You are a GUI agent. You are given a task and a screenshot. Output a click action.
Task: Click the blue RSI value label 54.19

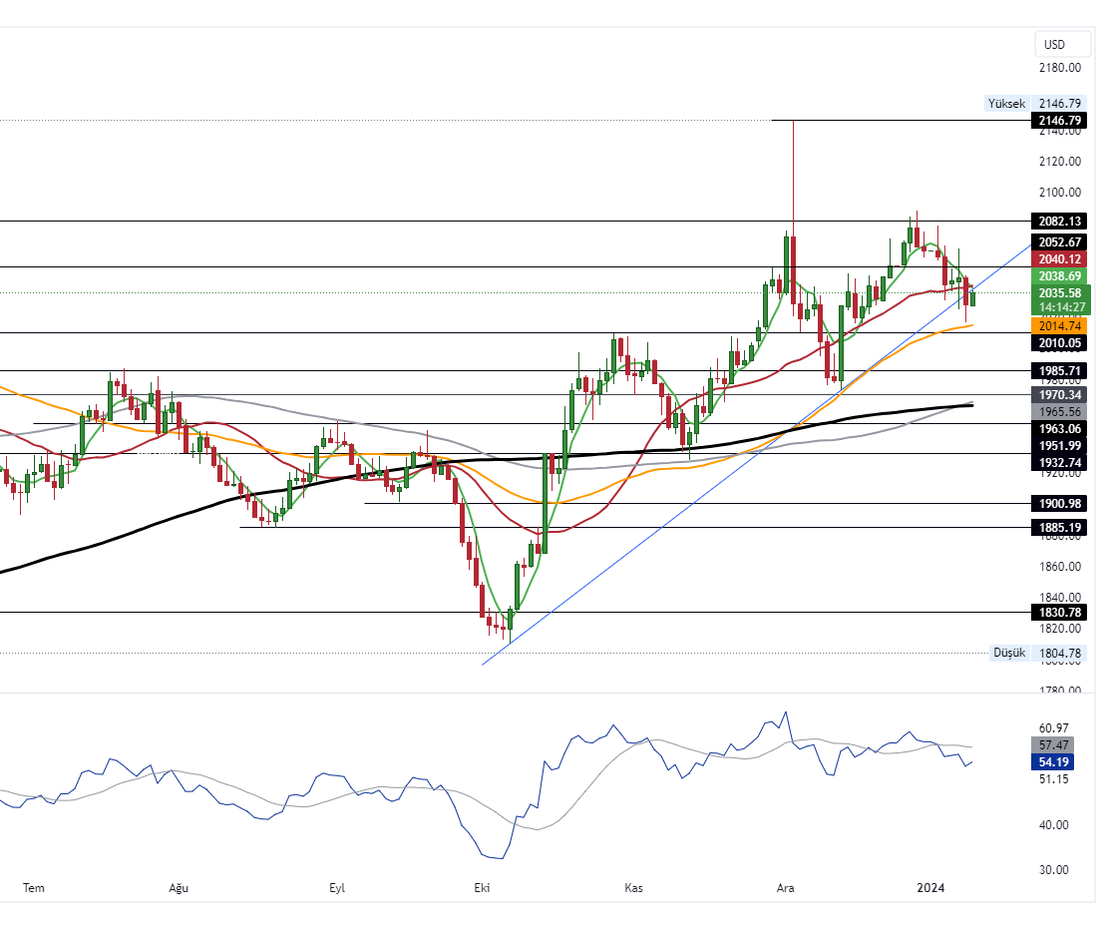(1054, 761)
